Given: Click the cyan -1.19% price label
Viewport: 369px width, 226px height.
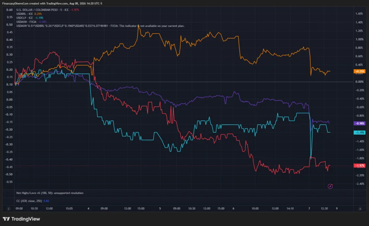Looking at the screenshot, I should click(x=359, y=133).
